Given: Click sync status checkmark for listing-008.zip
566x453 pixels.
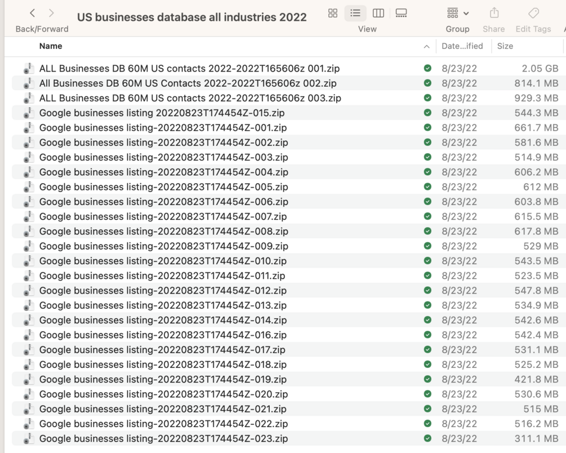Looking at the screenshot, I should click(x=427, y=231).
